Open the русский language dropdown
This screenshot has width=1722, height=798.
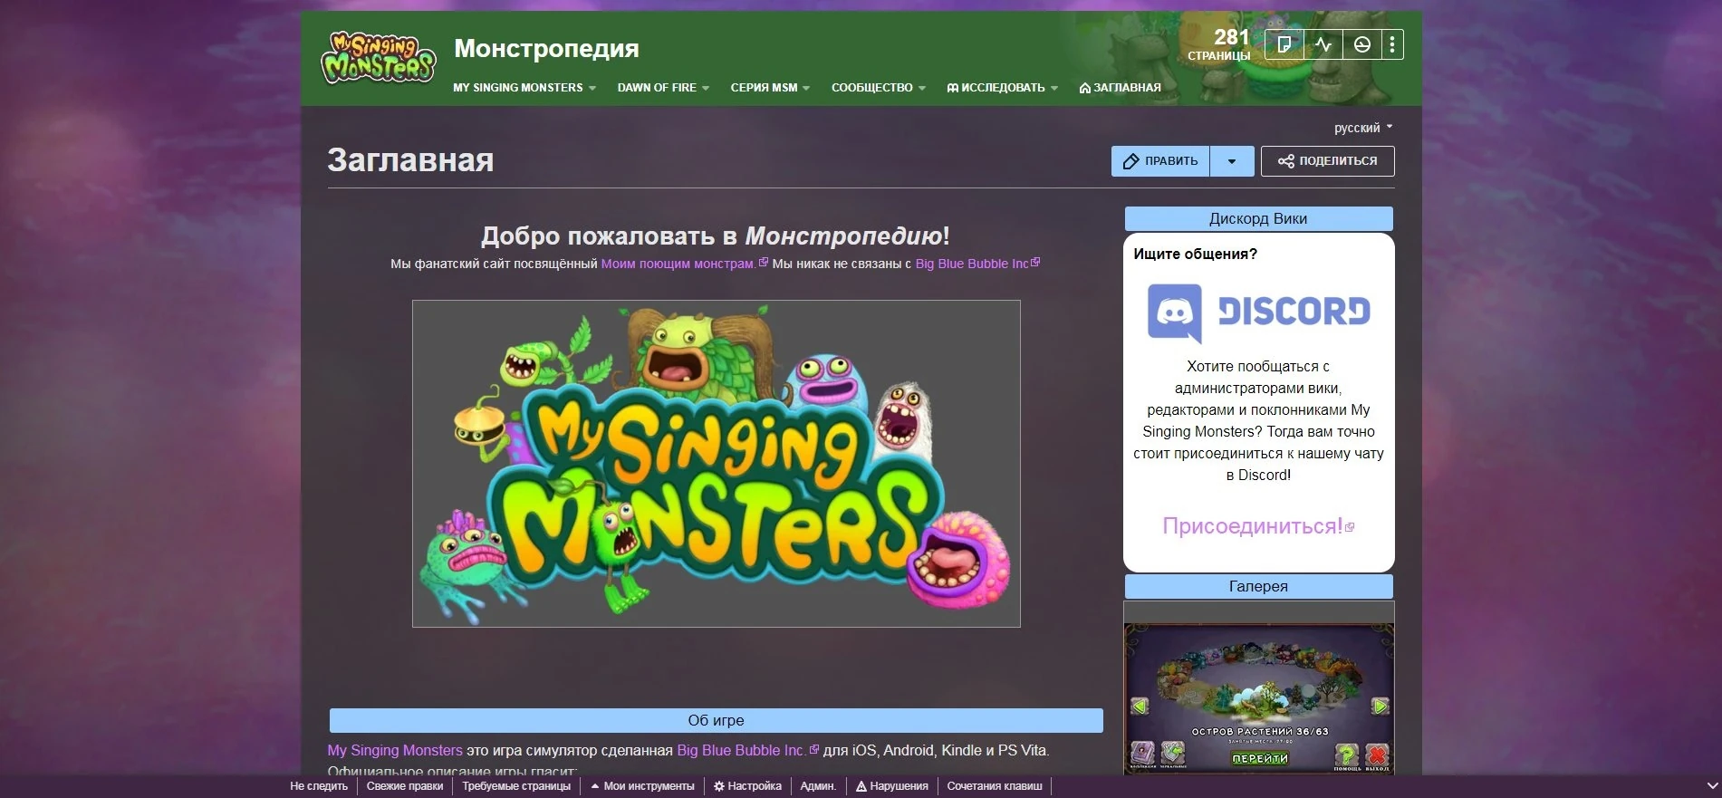1363,128
